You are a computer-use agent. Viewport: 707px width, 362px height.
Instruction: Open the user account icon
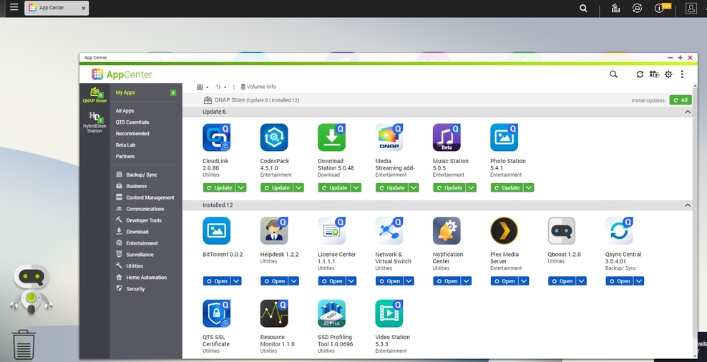click(x=691, y=8)
